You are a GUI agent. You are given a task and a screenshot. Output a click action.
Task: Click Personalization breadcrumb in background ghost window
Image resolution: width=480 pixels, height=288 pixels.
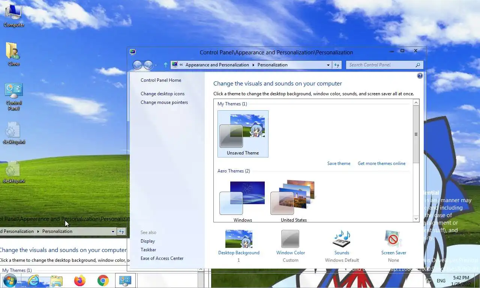(57, 231)
